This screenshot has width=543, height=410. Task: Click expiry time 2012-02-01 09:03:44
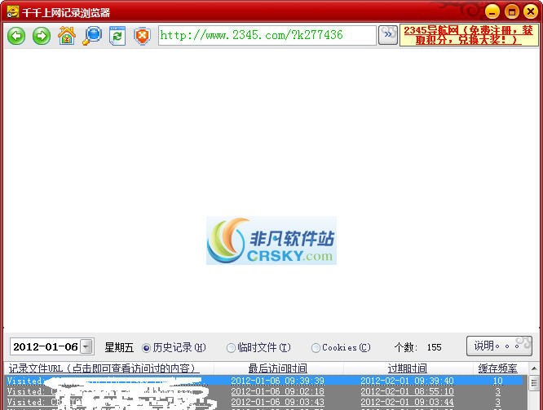click(407, 402)
